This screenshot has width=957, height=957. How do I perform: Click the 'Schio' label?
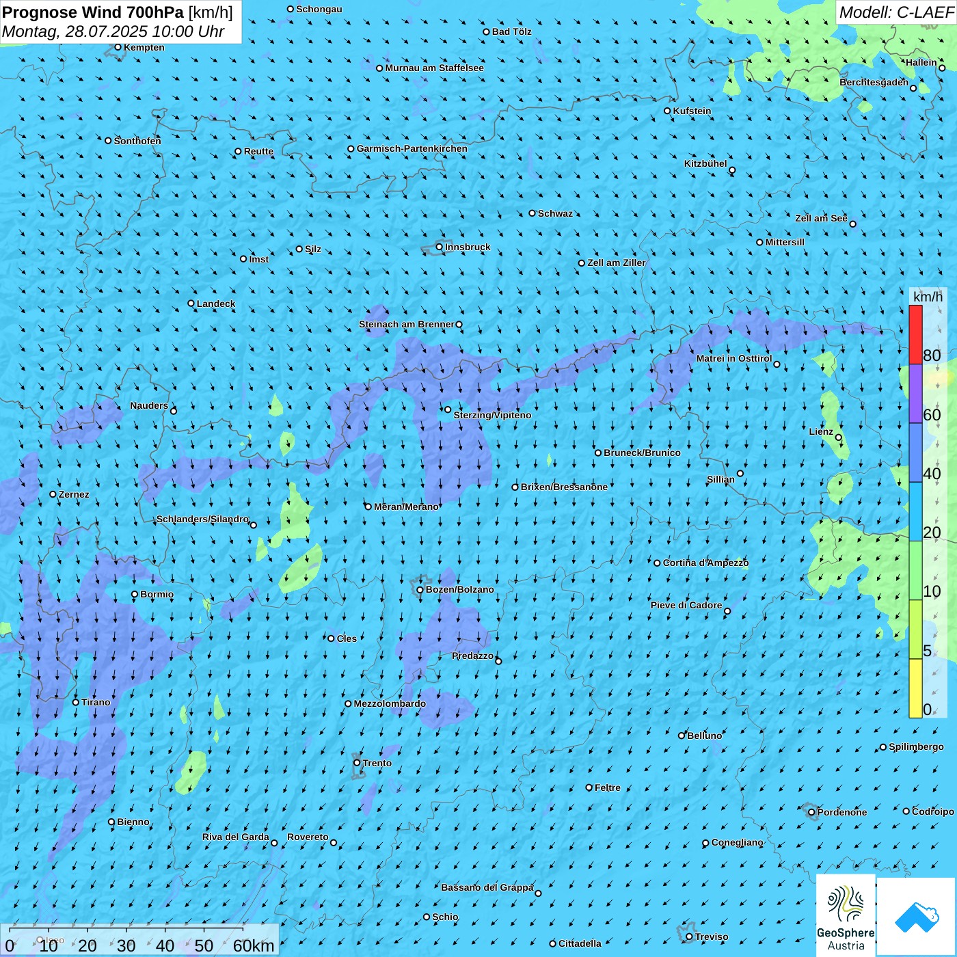click(445, 917)
